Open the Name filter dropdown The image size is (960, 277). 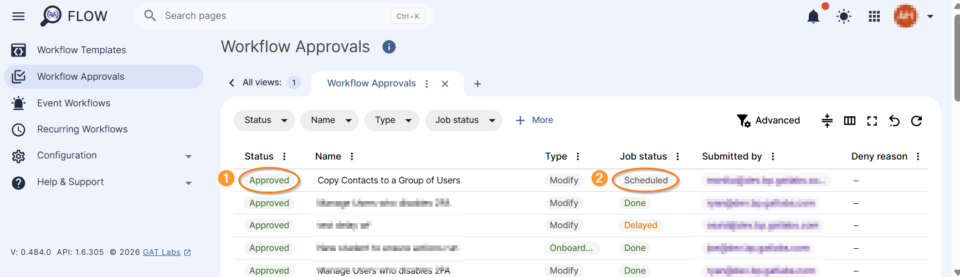[329, 120]
